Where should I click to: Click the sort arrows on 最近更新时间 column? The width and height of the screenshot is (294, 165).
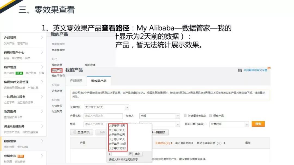coord(192,143)
